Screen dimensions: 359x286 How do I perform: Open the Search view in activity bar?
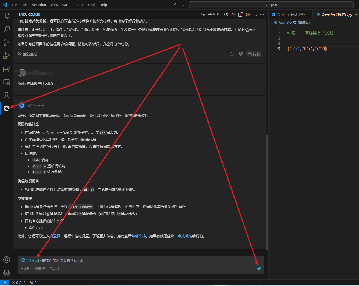point(7,29)
